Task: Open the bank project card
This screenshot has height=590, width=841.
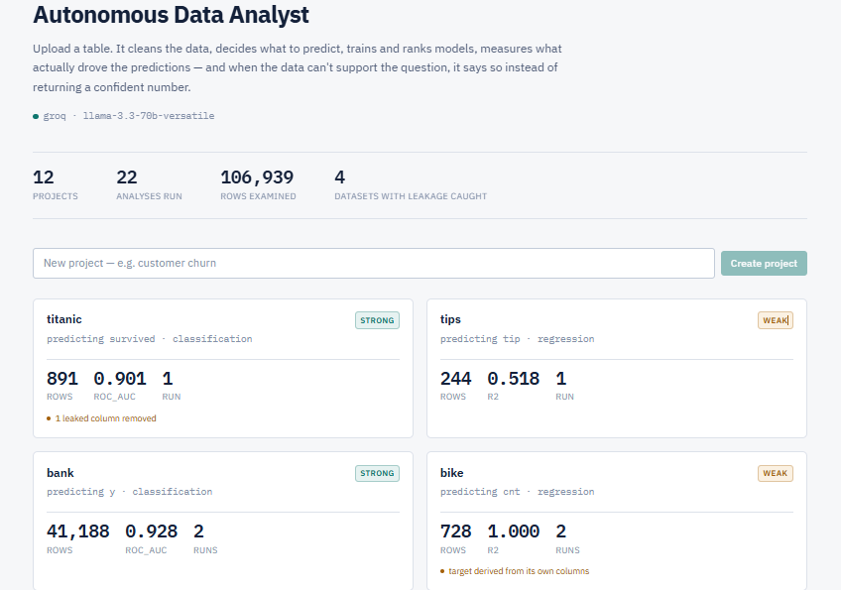Action: (x=222, y=521)
